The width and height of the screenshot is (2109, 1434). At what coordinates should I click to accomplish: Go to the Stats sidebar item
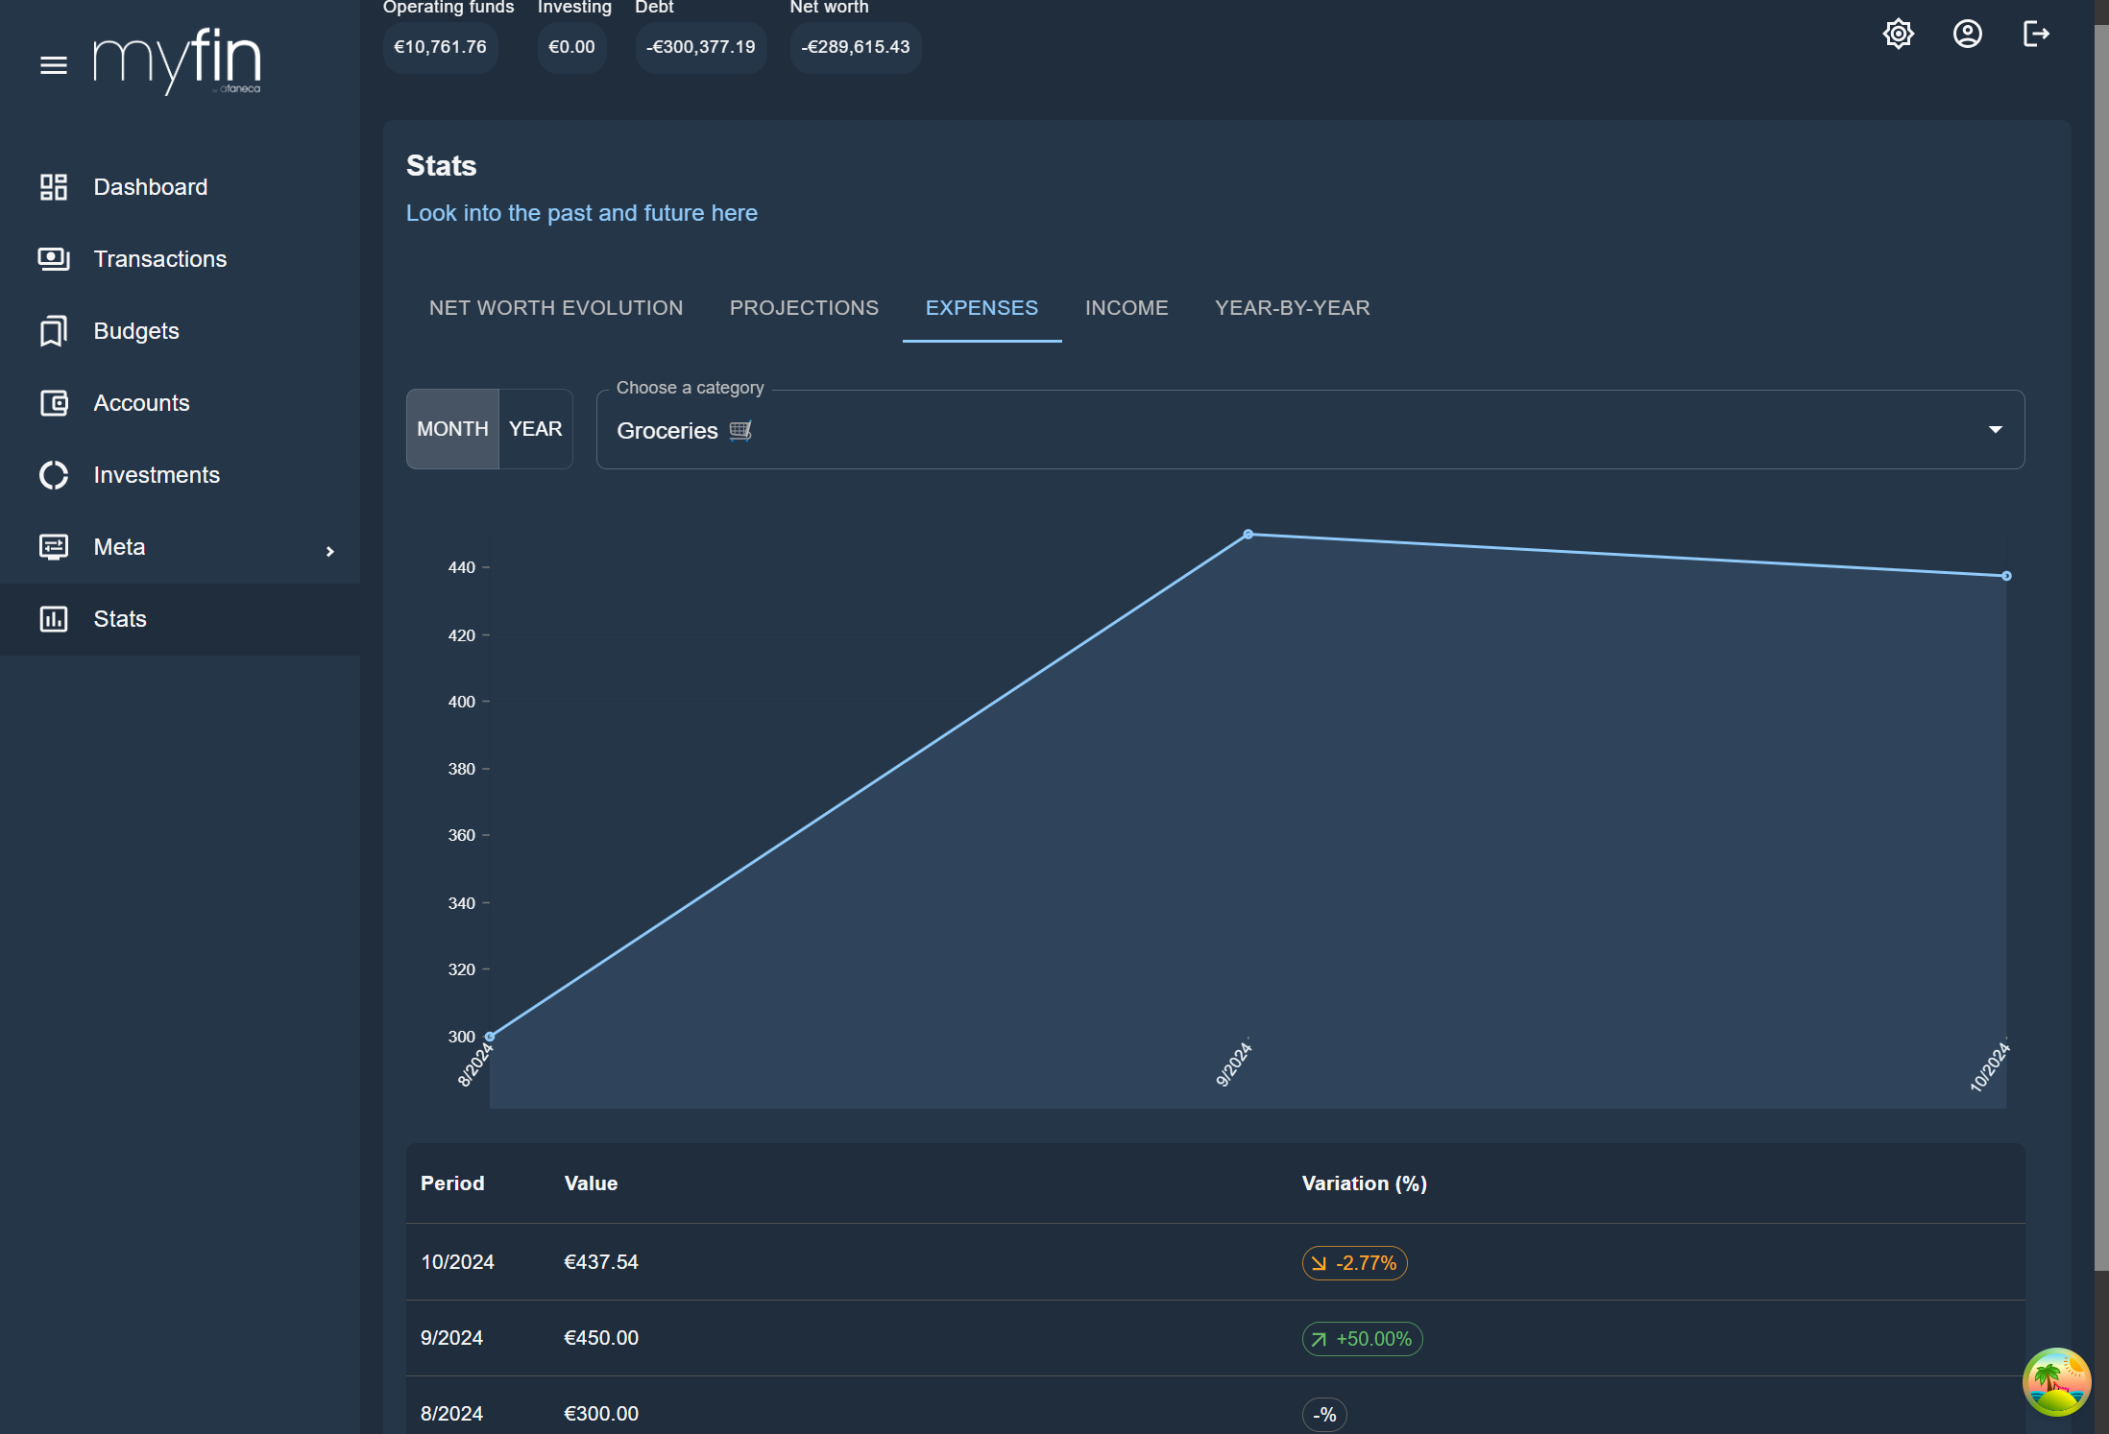pyautogui.click(x=120, y=619)
